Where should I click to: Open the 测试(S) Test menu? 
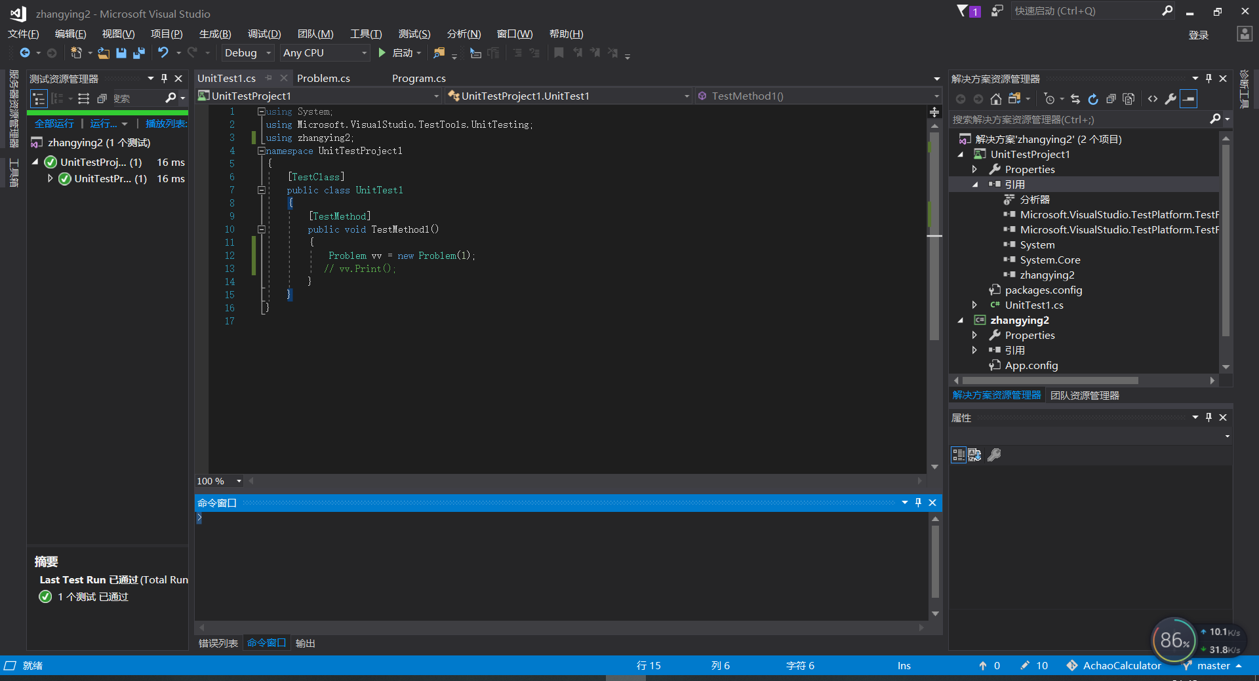414,34
